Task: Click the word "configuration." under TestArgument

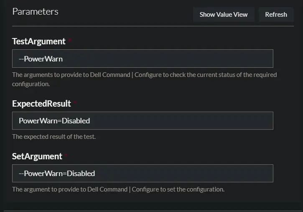Action: pyautogui.click(x=31, y=84)
